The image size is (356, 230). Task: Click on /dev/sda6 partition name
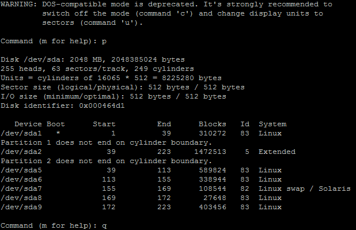(x=21, y=179)
